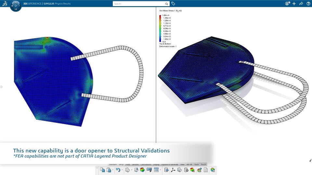Open the help question mark icon

[308, 4]
